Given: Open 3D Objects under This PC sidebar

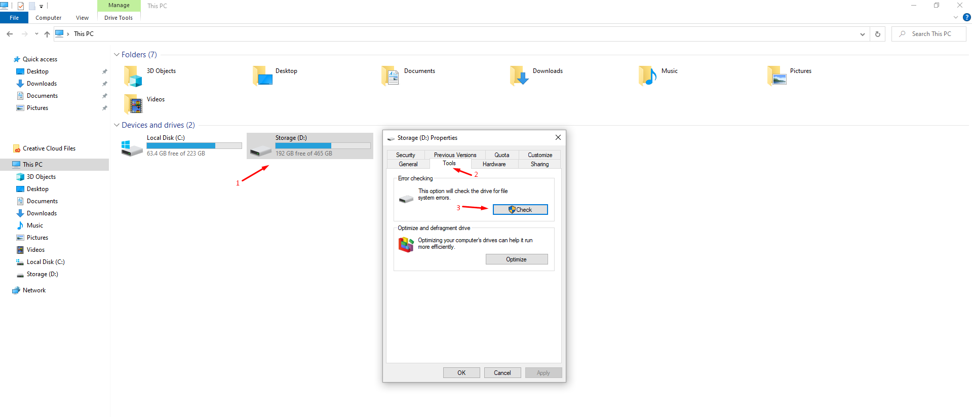Looking at the screenshot, I should point(41,177).
